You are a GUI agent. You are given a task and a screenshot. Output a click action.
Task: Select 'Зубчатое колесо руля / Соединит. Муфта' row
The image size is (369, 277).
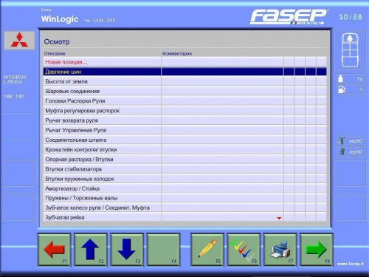pos(185,208)
